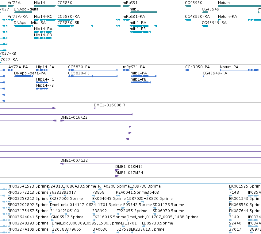The image size is (261, 234).
Task: Select protein label CG5830-PB
Action: coord(79,73)
